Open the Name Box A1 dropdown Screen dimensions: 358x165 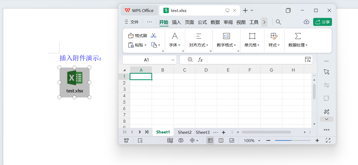[x=173, y=60]
